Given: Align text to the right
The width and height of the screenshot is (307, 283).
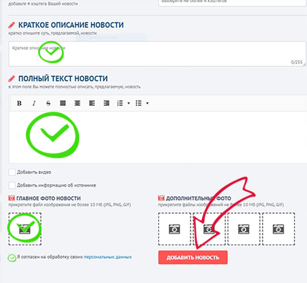Looking at the screenshot, I should click(106, 103).
